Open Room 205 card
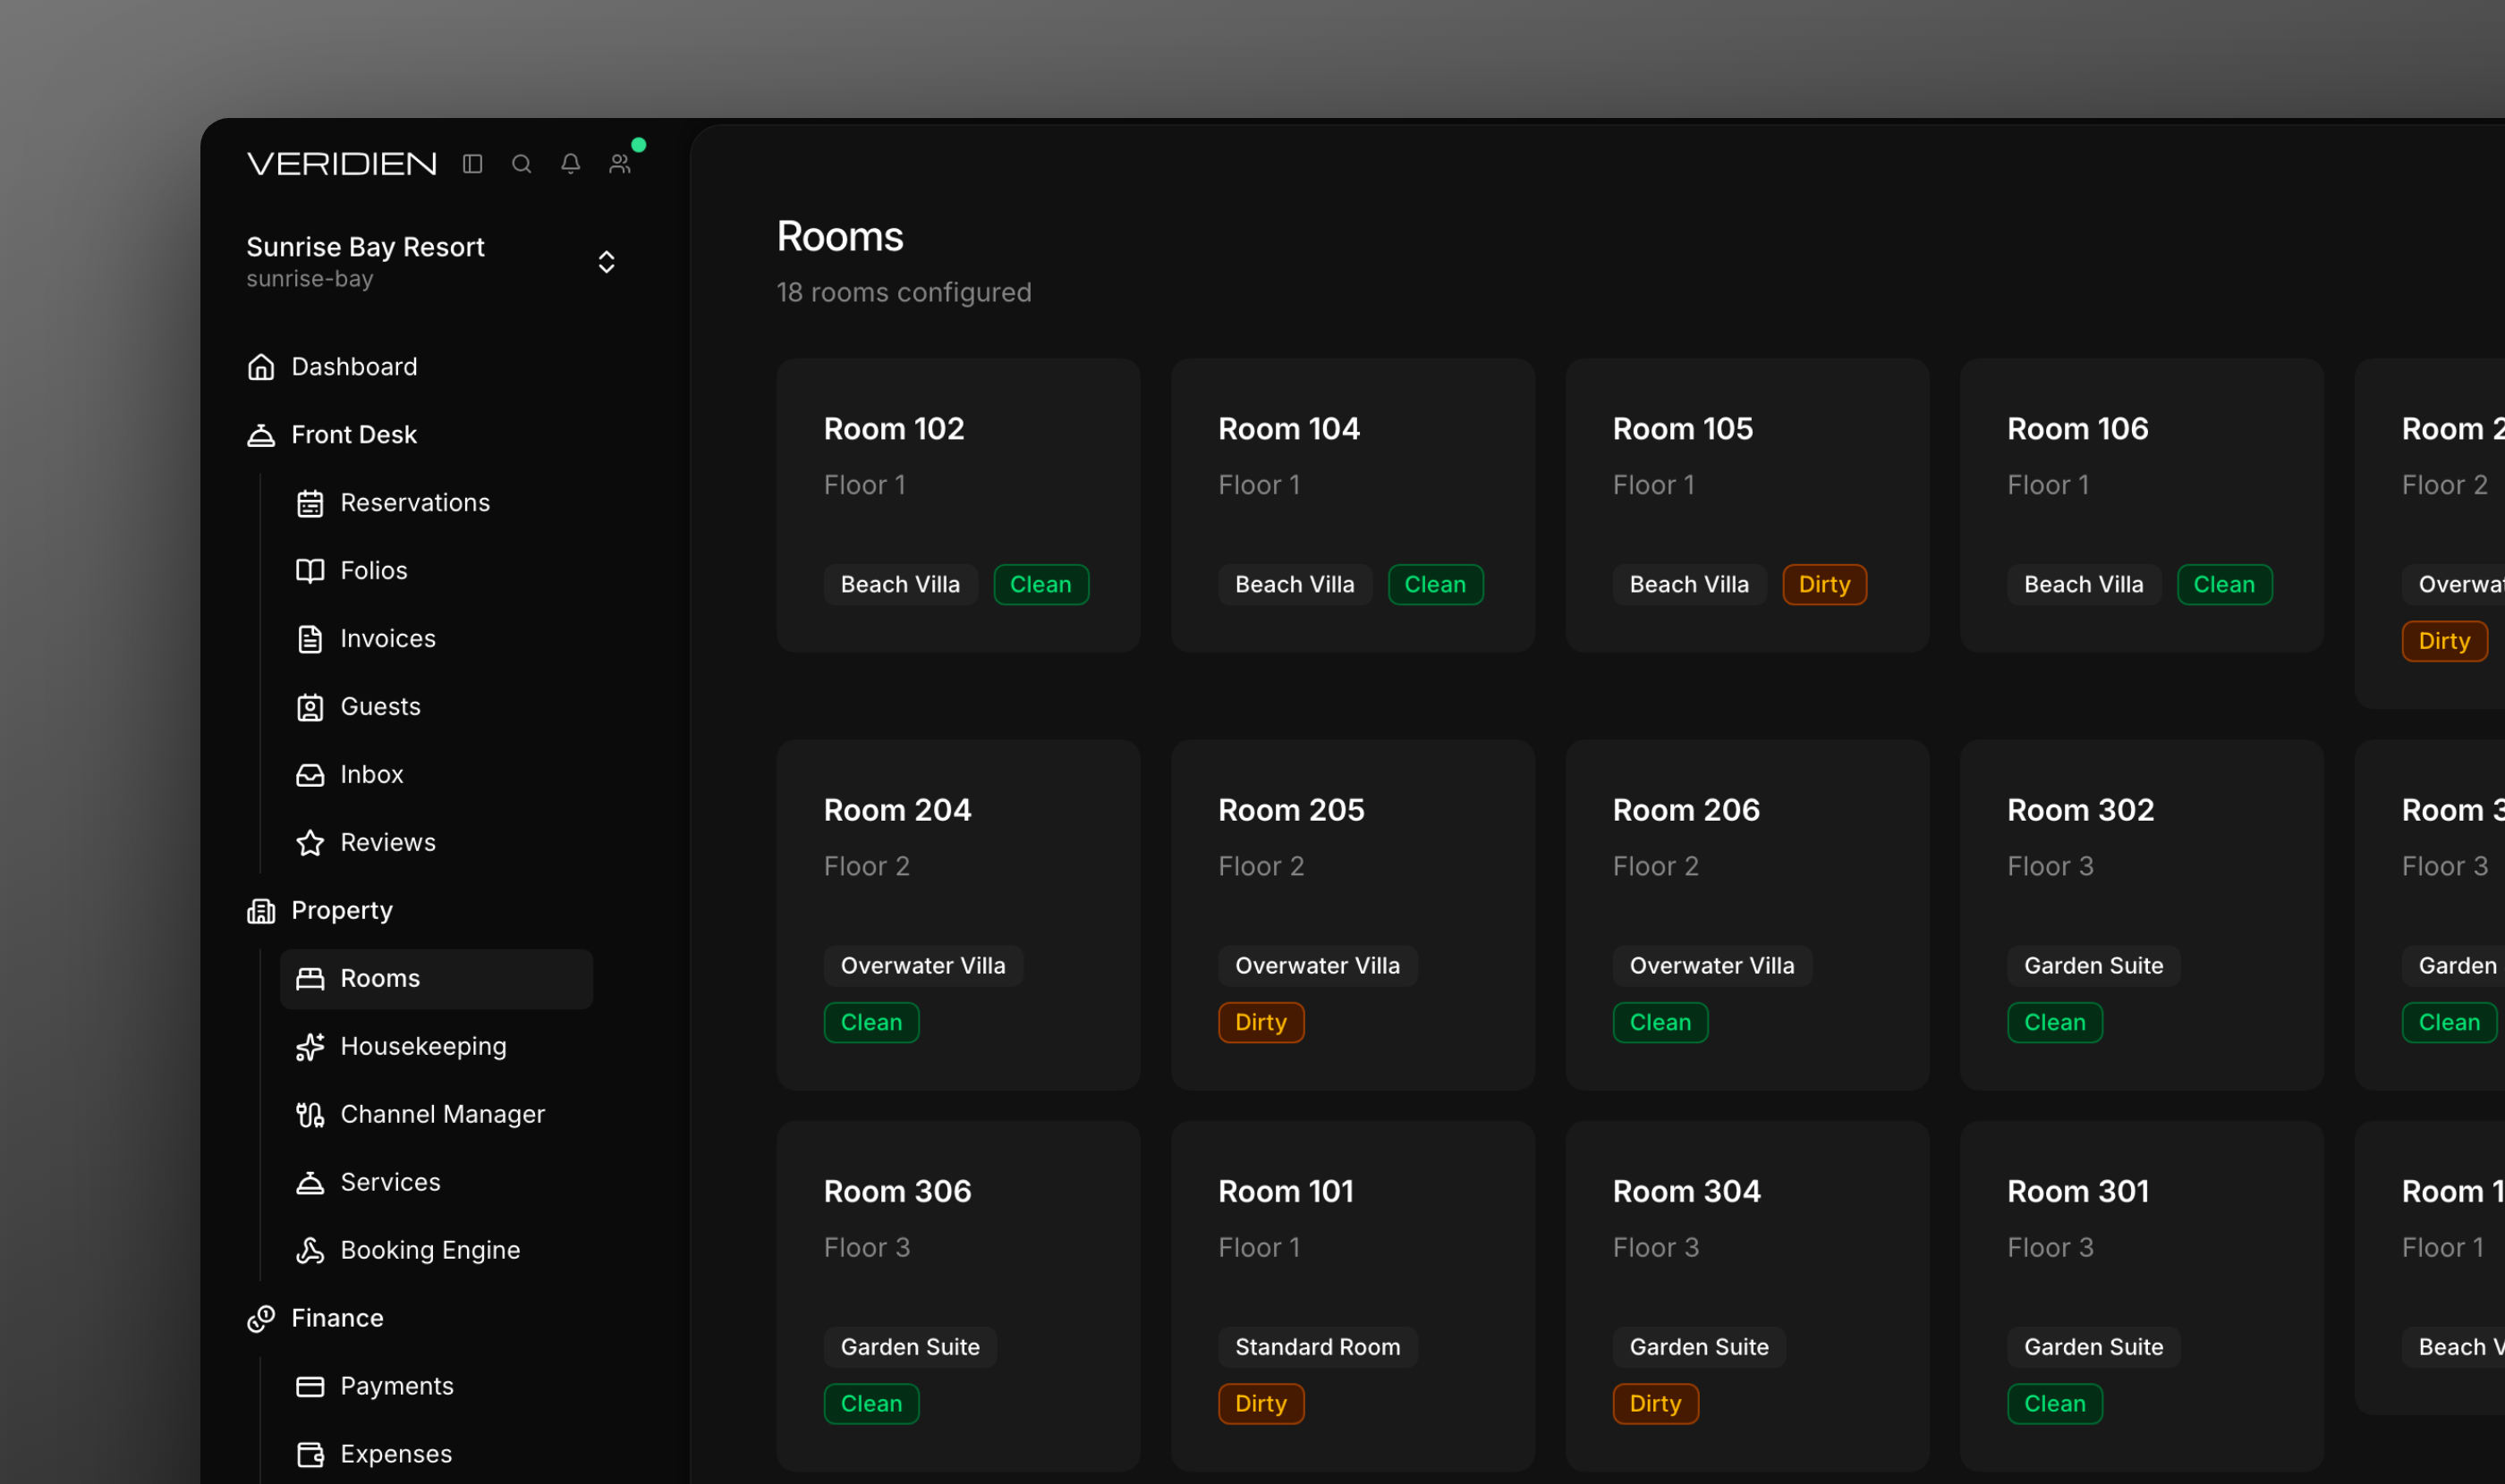This screenshot has width=2505, height=1484. coord(1353,915)
